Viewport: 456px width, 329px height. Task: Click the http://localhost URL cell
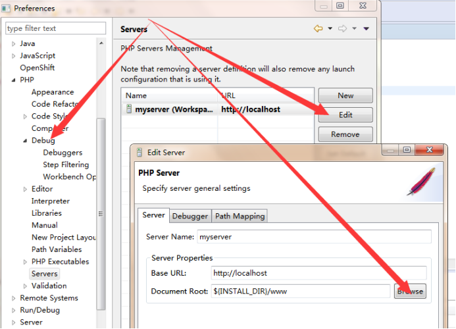pos(251,109)
